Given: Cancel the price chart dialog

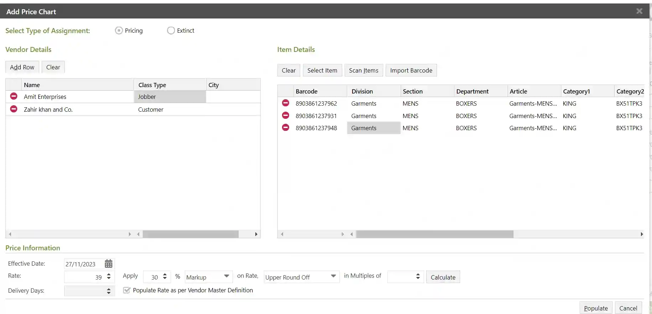Looking at the screenshot, I should pyautogui.click(x=628, y=308).
